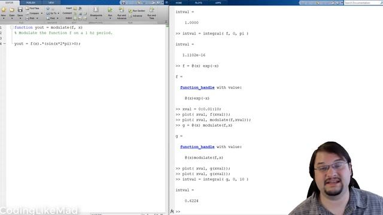Click Run Section button
This screenshot has width=383, height=215.
point(137,11)
